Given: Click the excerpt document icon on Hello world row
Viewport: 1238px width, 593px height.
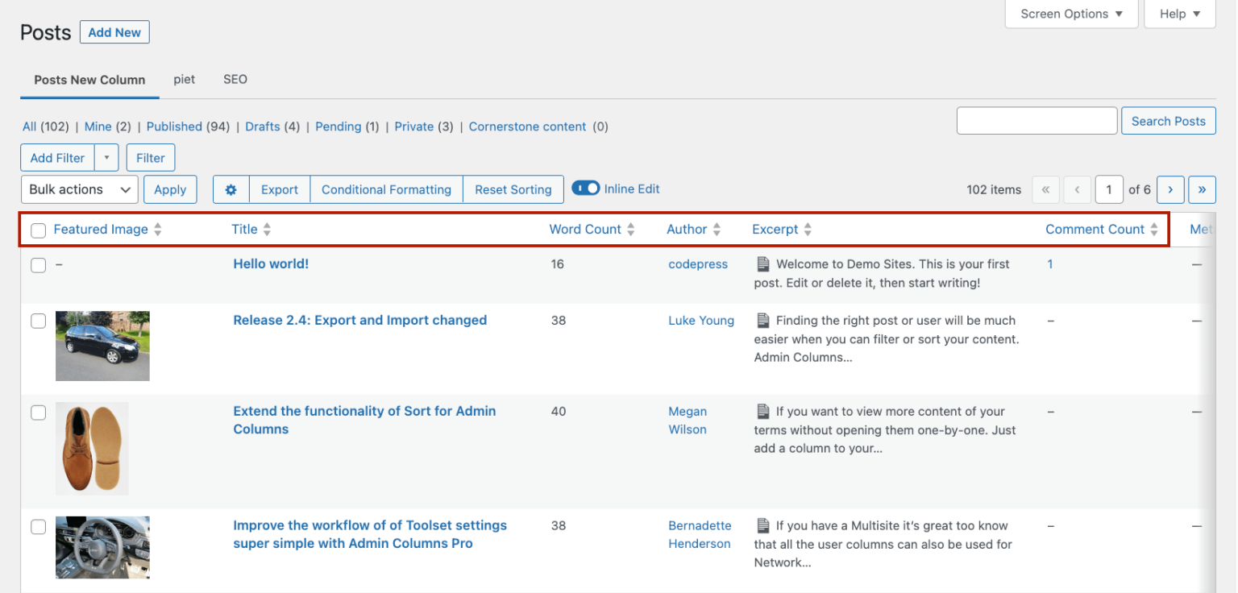Looking at the screenshot, I should [762, 263].
